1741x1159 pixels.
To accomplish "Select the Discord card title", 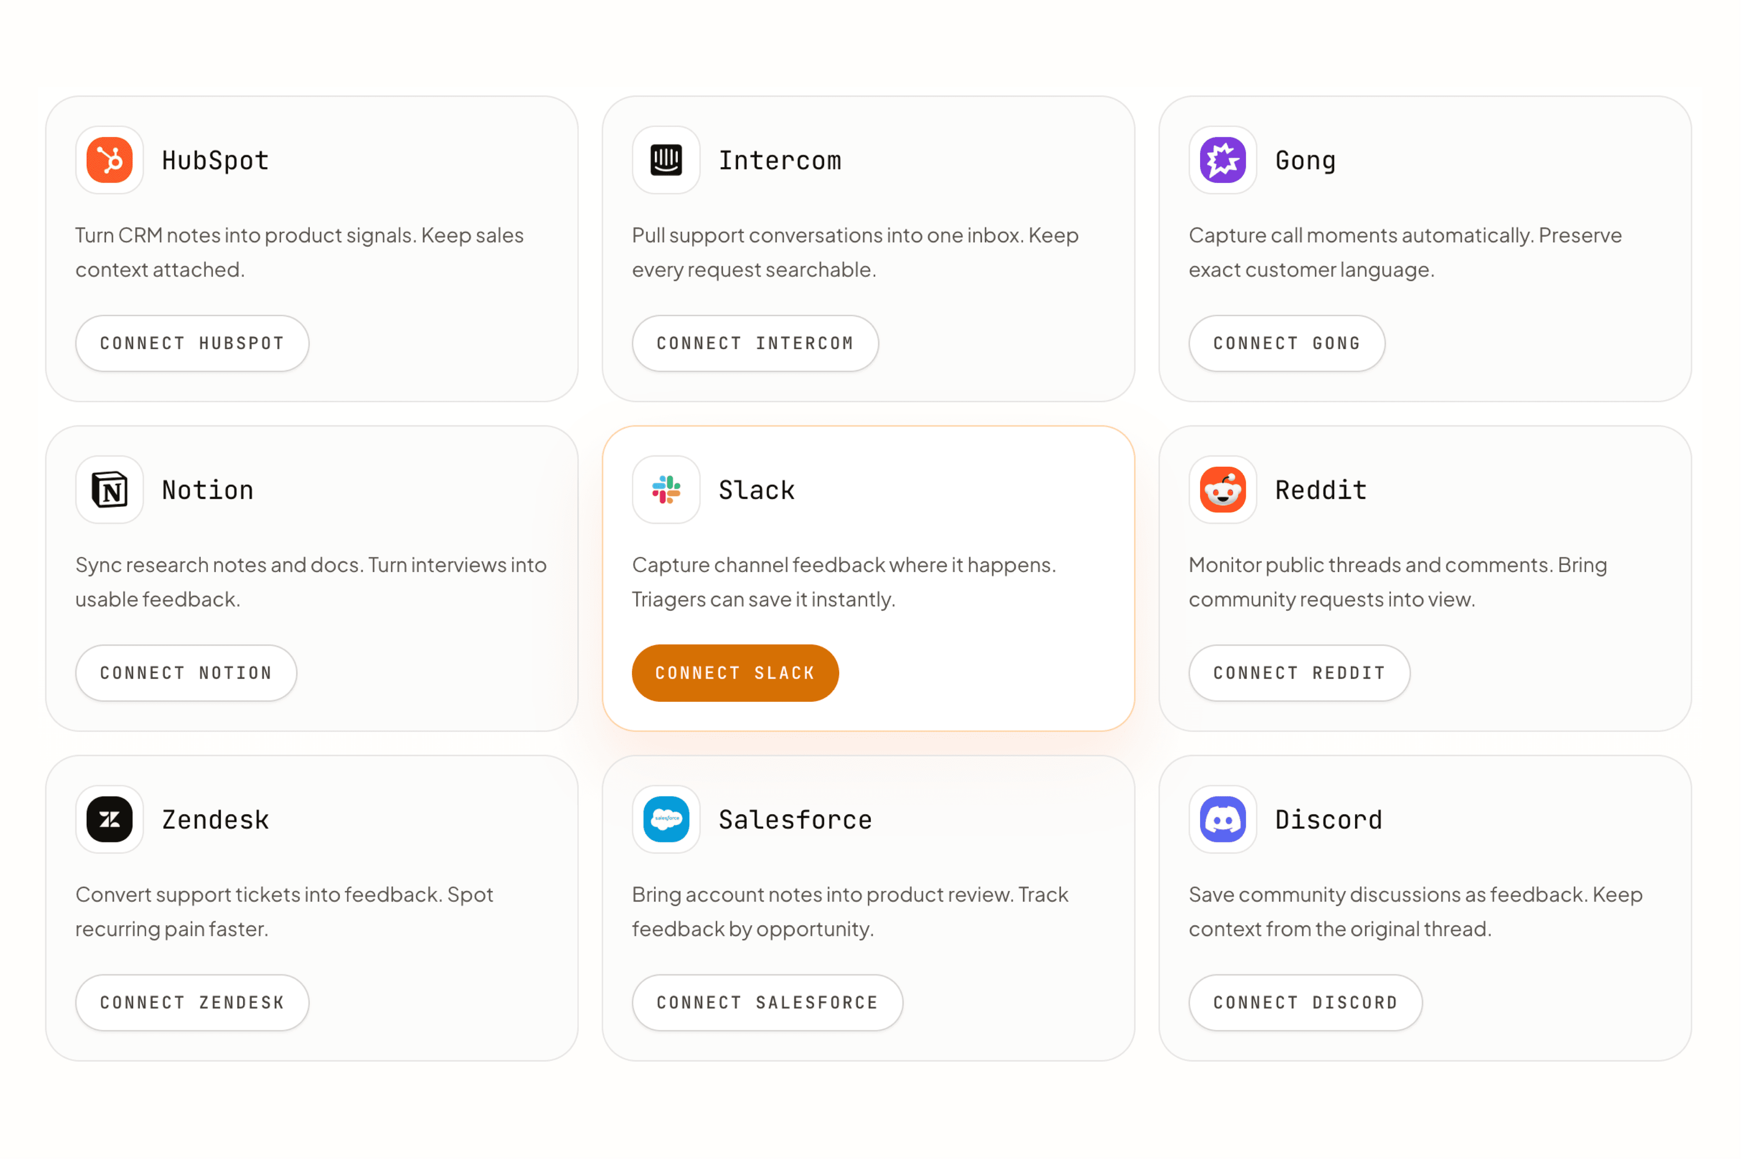I will pyautogui.click(x=1328, y=820).
